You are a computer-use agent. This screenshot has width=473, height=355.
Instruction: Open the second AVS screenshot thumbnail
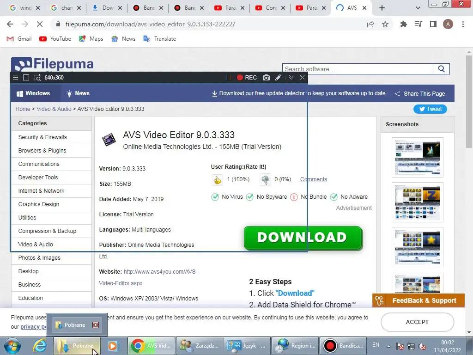coord(418,202)
